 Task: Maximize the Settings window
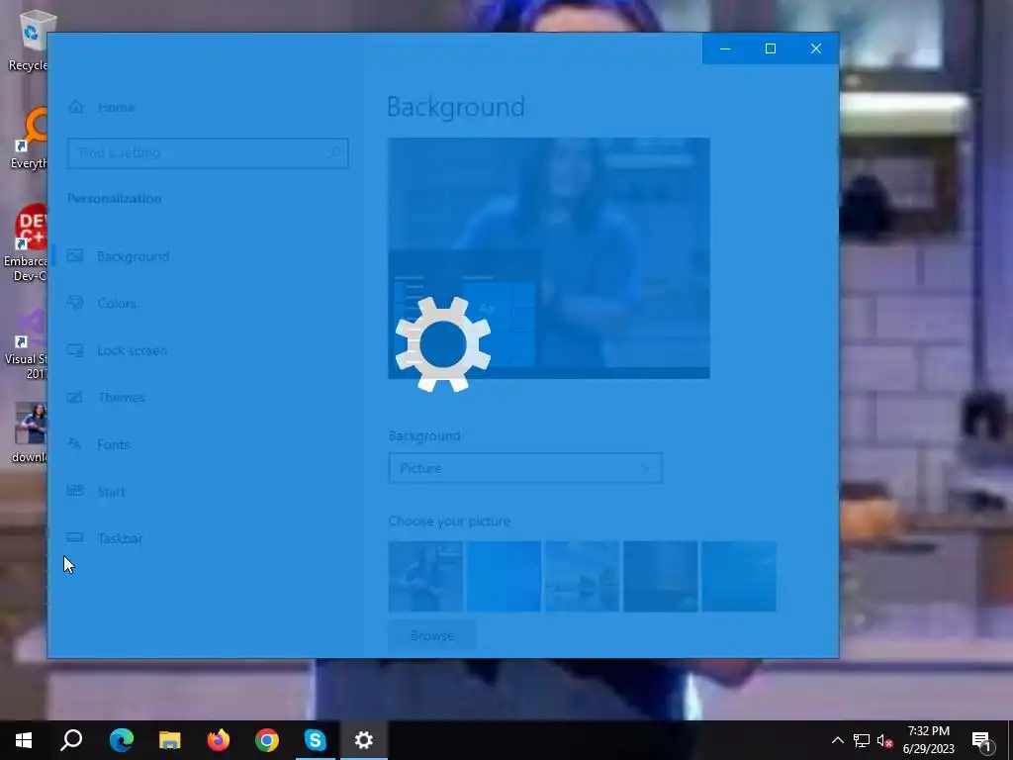(x=770, y=48)
